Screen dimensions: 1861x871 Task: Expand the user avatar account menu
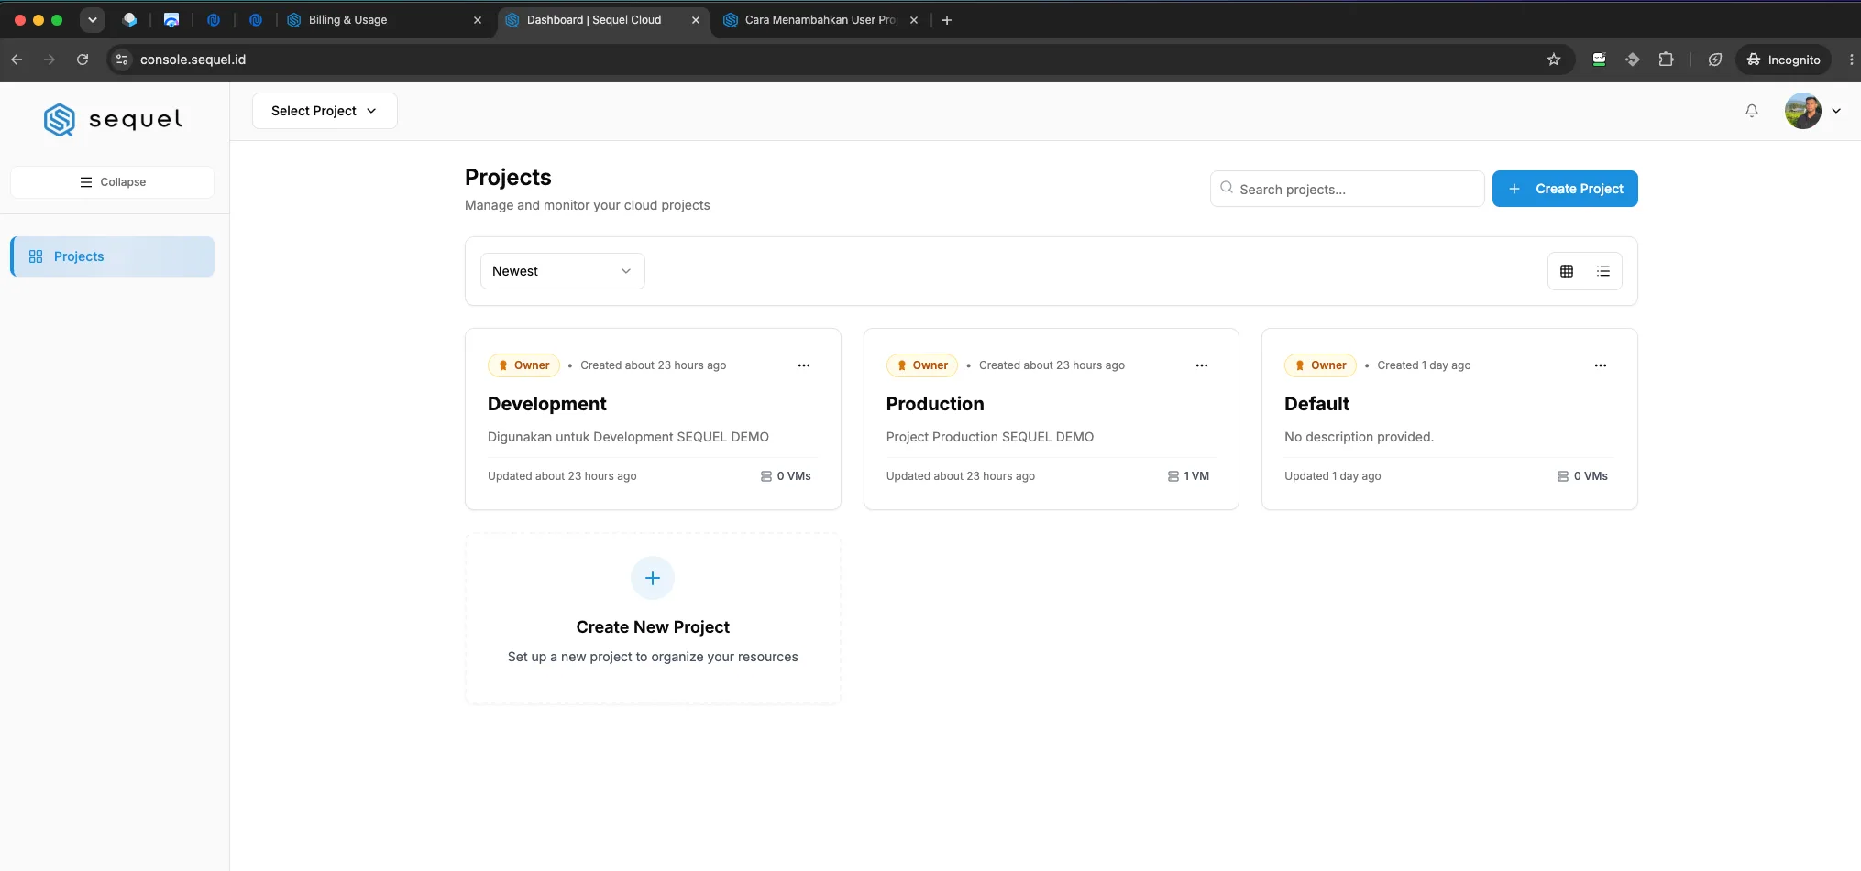point(1812,111)
